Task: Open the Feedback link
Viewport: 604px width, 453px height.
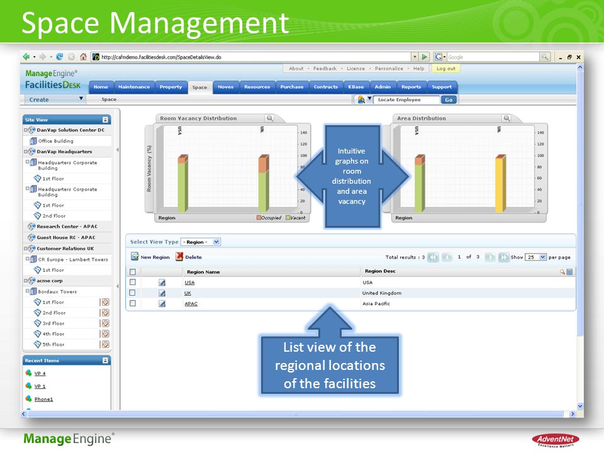Action: 325,69
